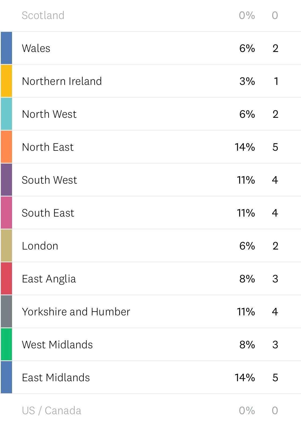
Task: Select the West Midlands label text
Action: click(x=57, y=345)
